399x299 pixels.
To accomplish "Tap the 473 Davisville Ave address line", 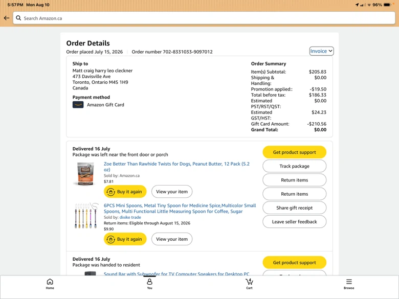I will (92, 76).
